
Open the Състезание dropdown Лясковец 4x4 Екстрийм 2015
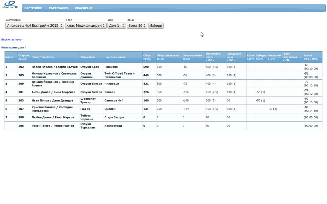(34, 25)
